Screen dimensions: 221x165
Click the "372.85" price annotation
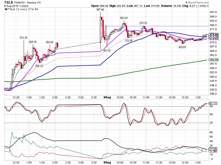[x=129, y=41]
